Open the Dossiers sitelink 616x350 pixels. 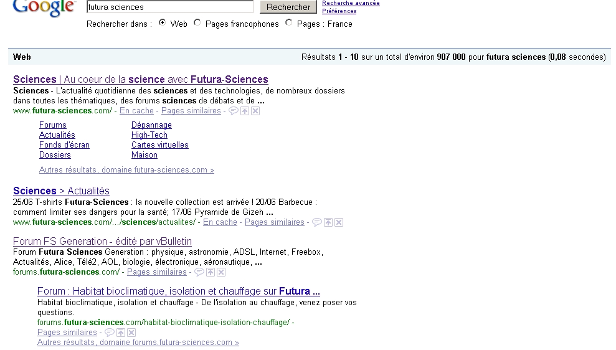55,155
